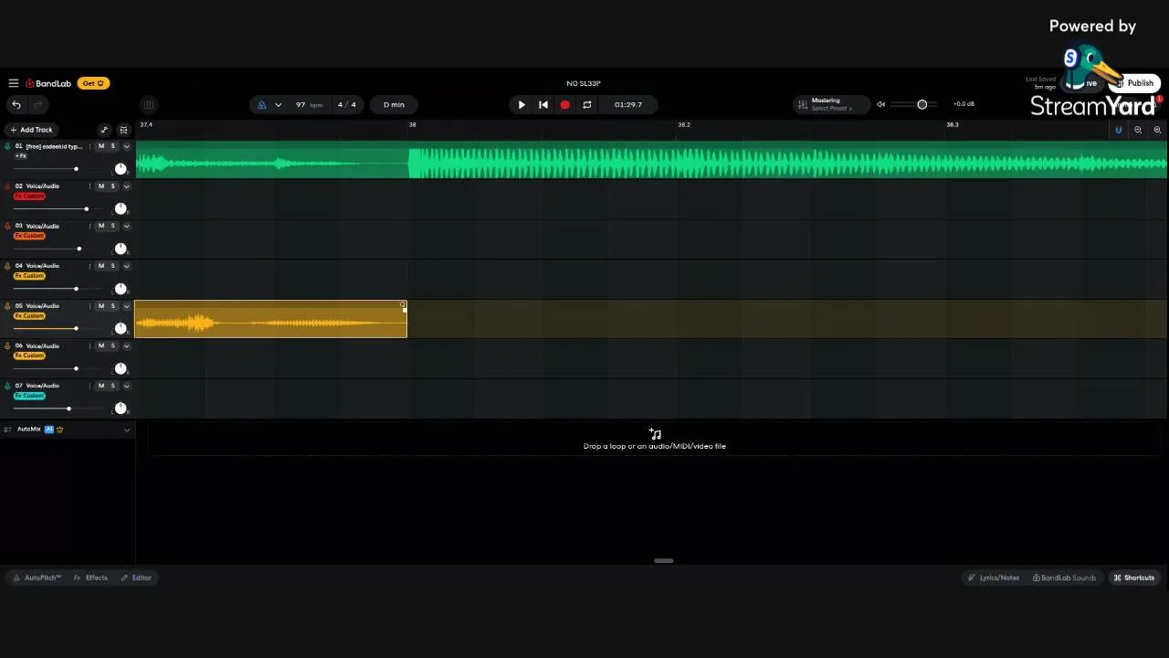Viewport: 1169px width, 658px height.
Task: Publish the project
Action: point(1136,83)
